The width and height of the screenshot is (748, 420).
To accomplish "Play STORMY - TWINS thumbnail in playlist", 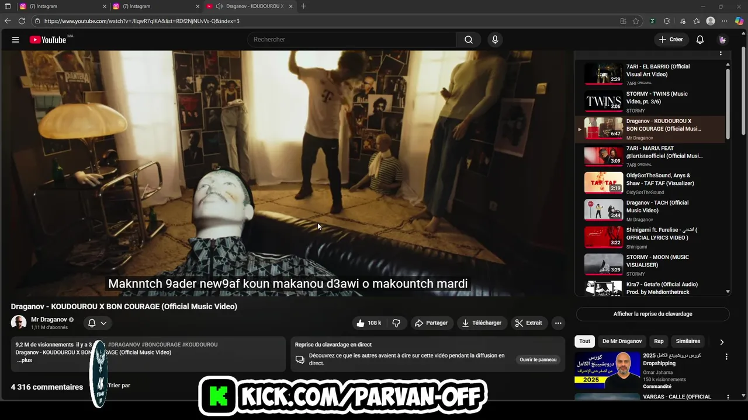I will click(x=604, y=101).
